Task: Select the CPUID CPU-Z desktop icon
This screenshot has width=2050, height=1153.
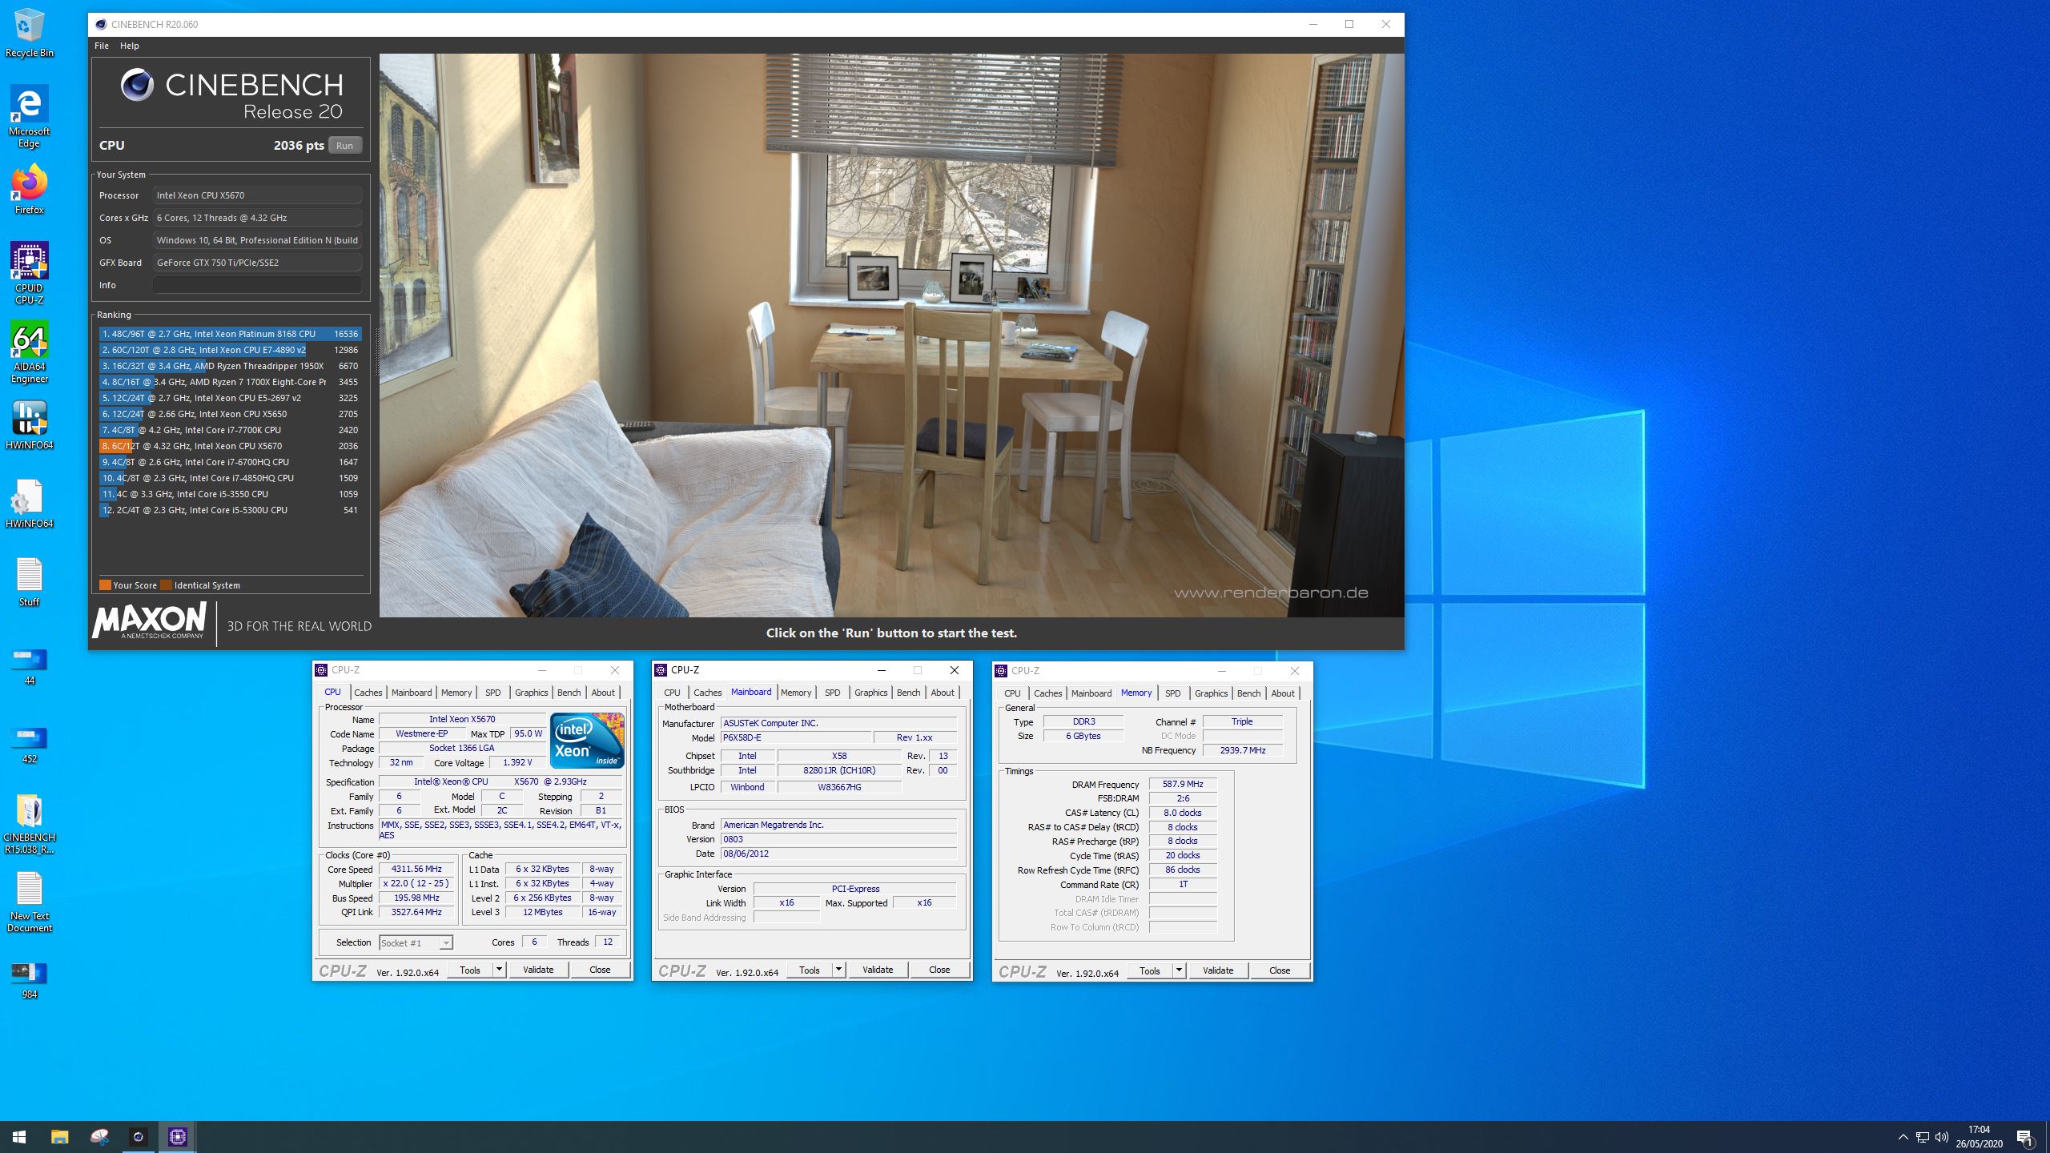Action: coord(29,273)
